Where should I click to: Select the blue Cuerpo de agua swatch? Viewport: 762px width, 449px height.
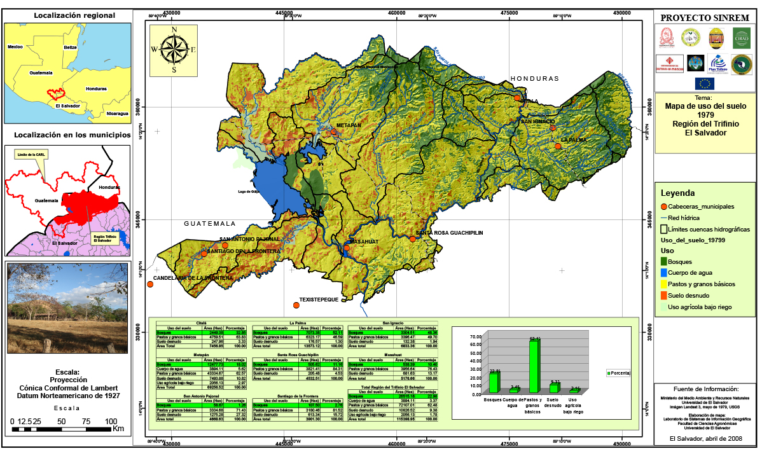pos(664,273)
